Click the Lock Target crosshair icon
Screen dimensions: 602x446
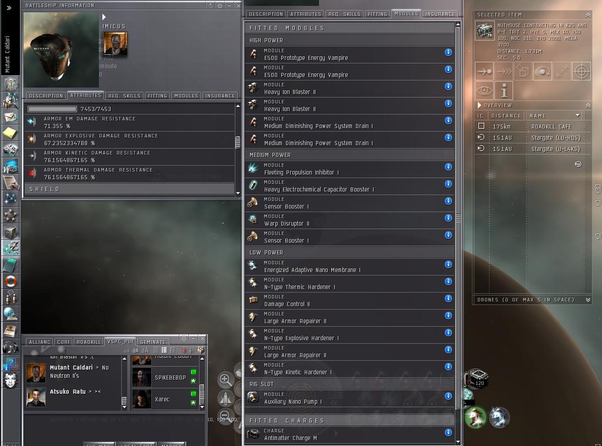coord(581,71)
